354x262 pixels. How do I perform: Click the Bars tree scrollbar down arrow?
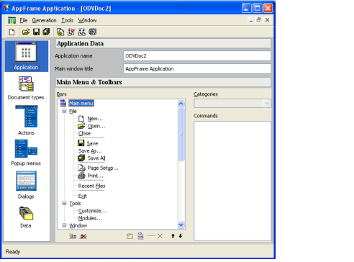(181, 225)
